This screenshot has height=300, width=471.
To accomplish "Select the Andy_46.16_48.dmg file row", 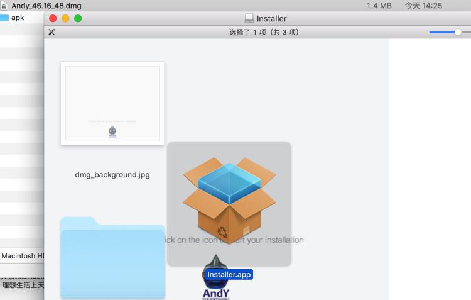I will click(x=235, y=6).
